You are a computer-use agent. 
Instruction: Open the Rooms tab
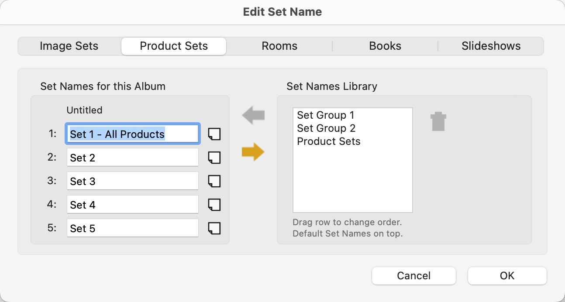click(279, 46)
